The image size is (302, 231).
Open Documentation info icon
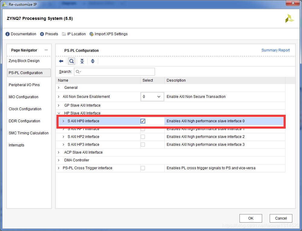[x=8, y=34]
